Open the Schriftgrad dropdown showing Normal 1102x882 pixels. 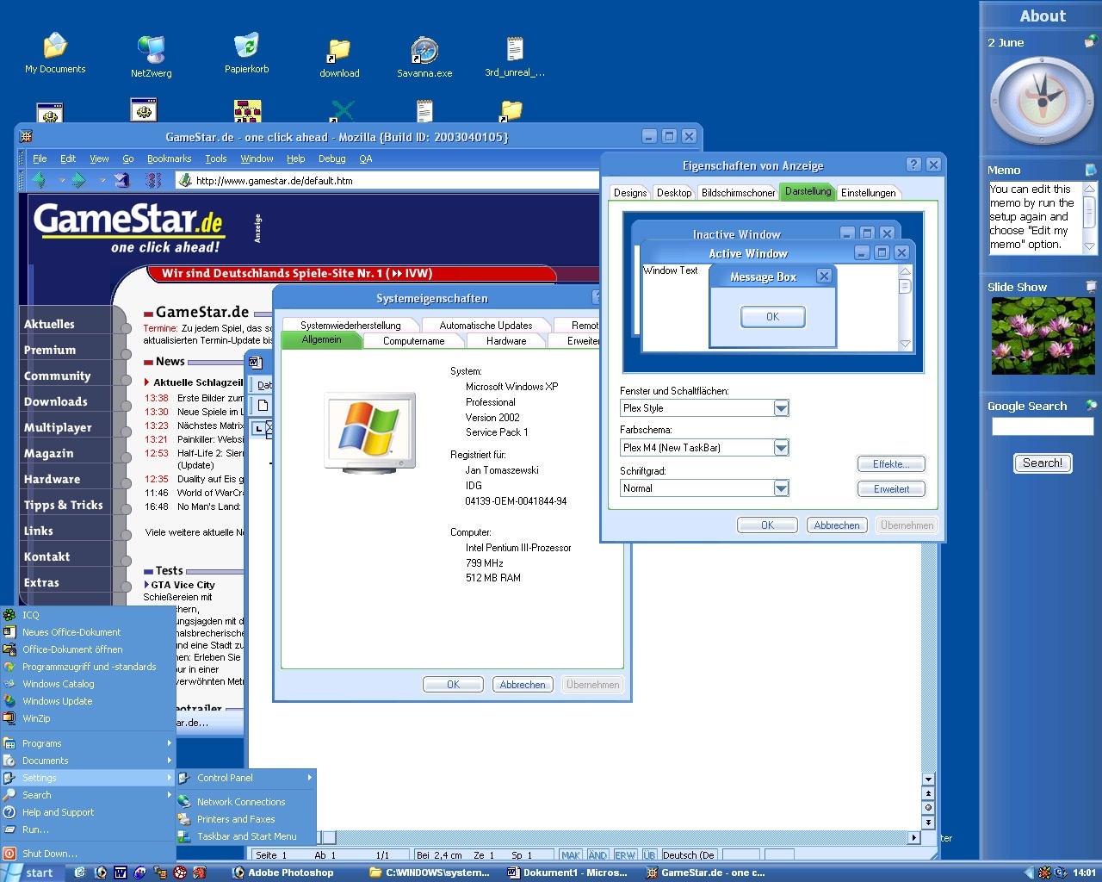pyautogui.click(x=779, y=488)
